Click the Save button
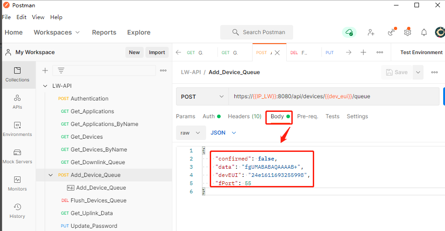 point(397,72)
